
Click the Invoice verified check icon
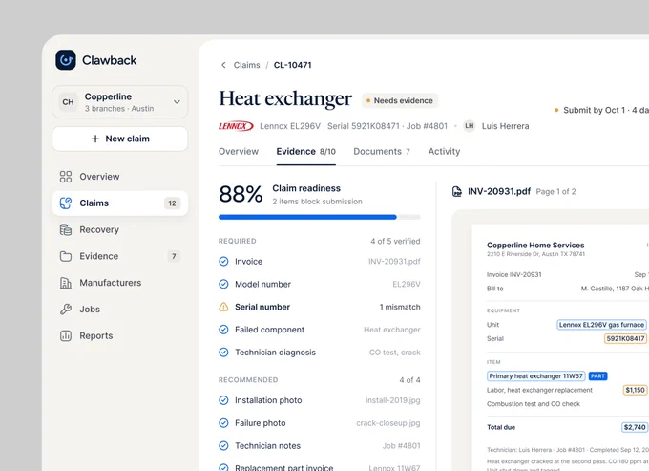[x=223, y=262]
